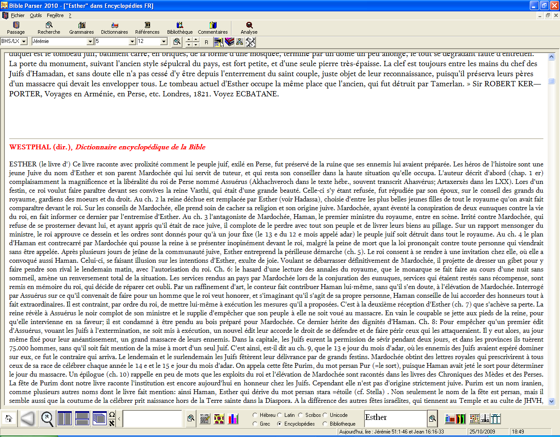Click the Hebrew character button below Omega
Screen dimensions: 560x437
(x=112, y=423)
